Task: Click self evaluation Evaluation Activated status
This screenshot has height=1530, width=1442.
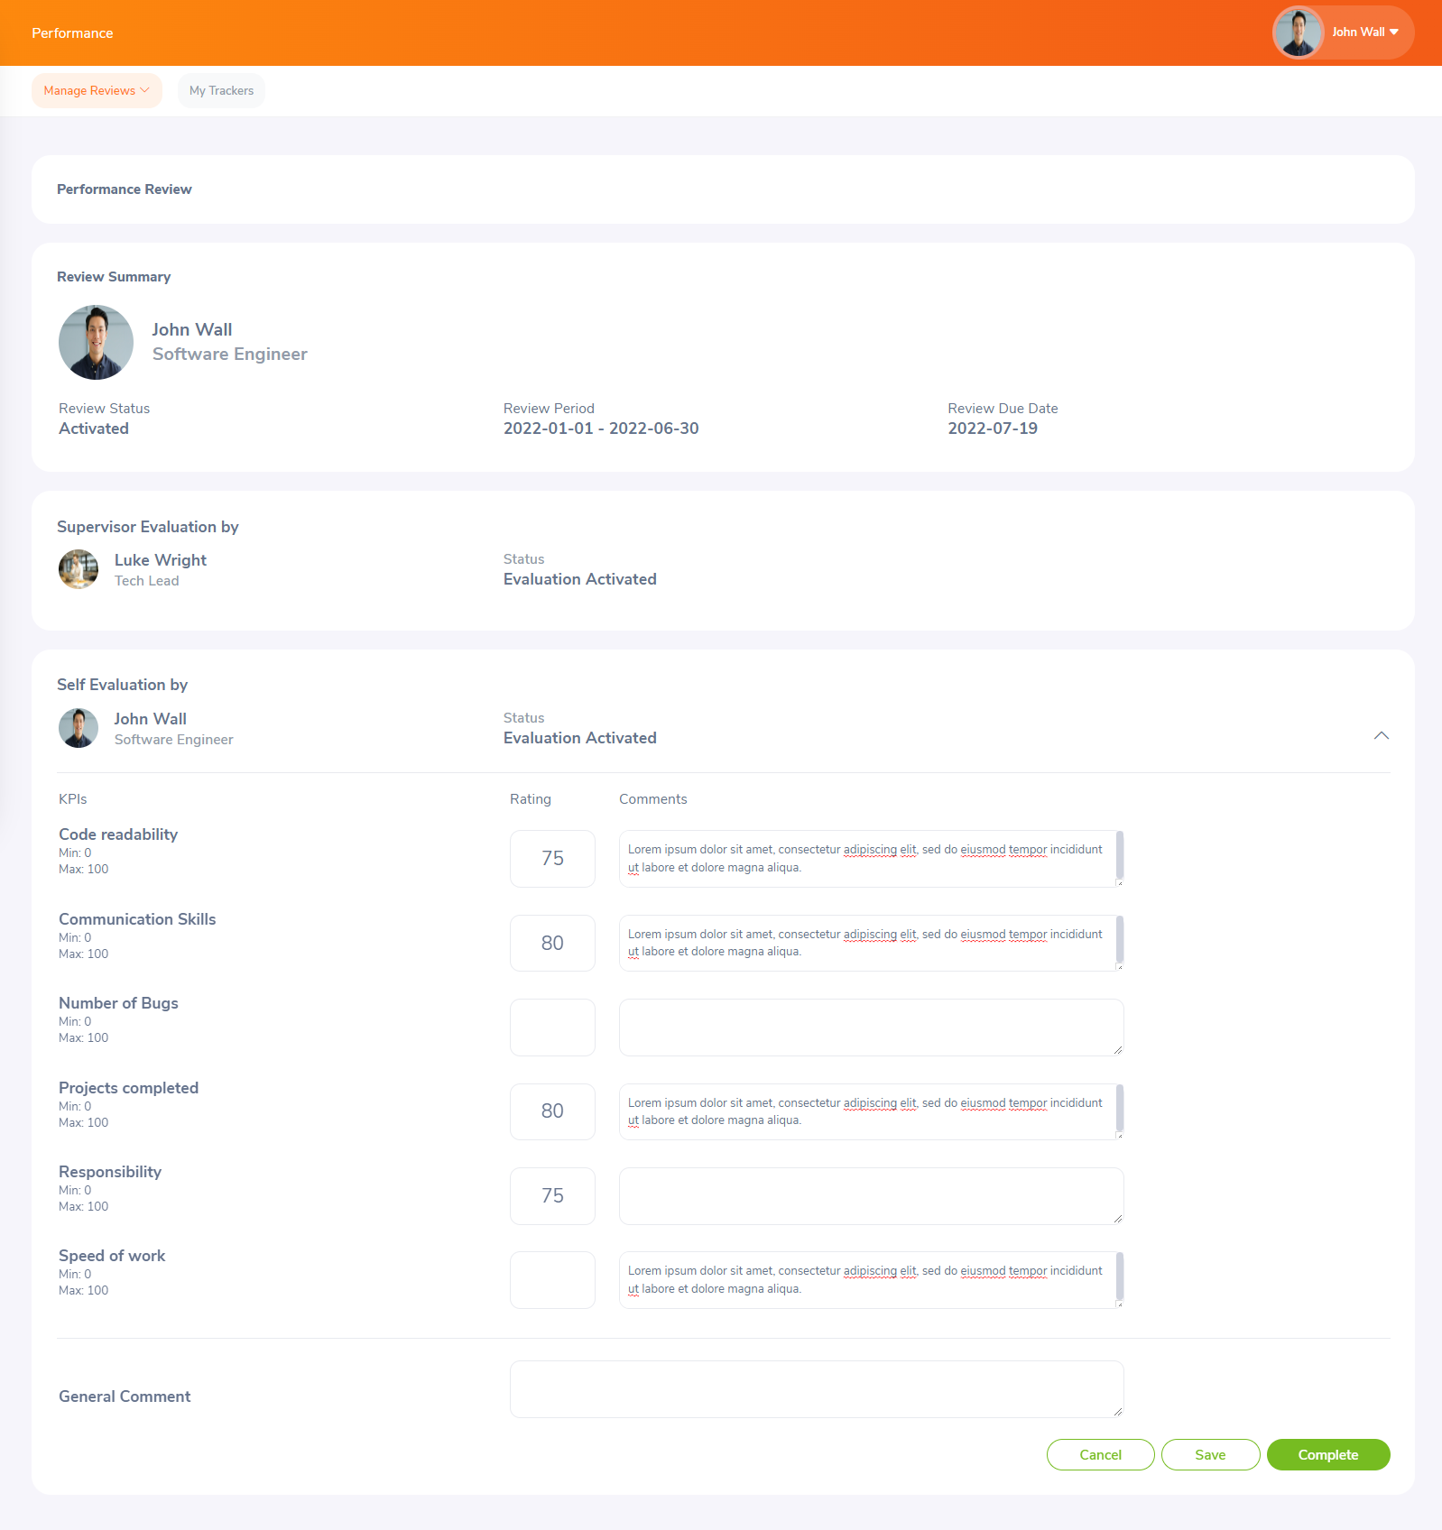Action: pyautogui.click(x=580, y=738)
